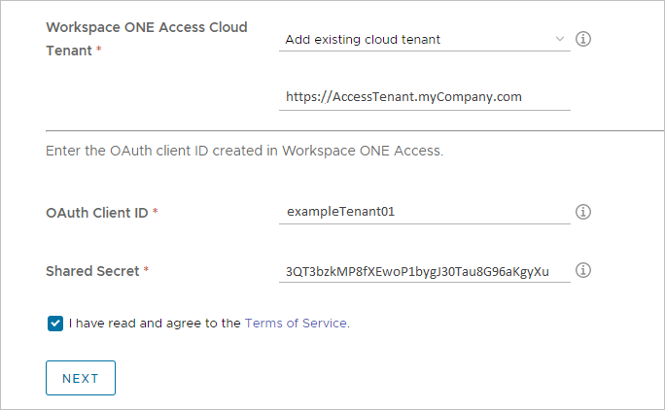This screenshot has height=410, width=665.
Task: Click the 'Workspace ONE Access Cloud Tenant' label
Action: click(147, 39)
